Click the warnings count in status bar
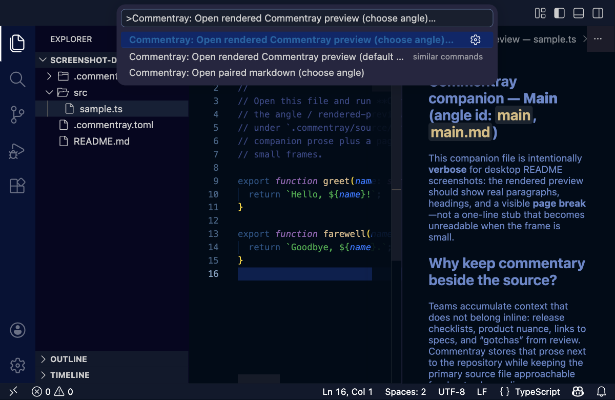The width and height of the screenshot is (615, 400). (x=64, y=392)
